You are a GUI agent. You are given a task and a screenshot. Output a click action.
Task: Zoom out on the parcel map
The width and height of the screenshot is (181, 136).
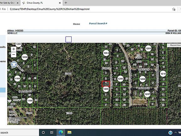pyautogui.click(x=14, y=54)
